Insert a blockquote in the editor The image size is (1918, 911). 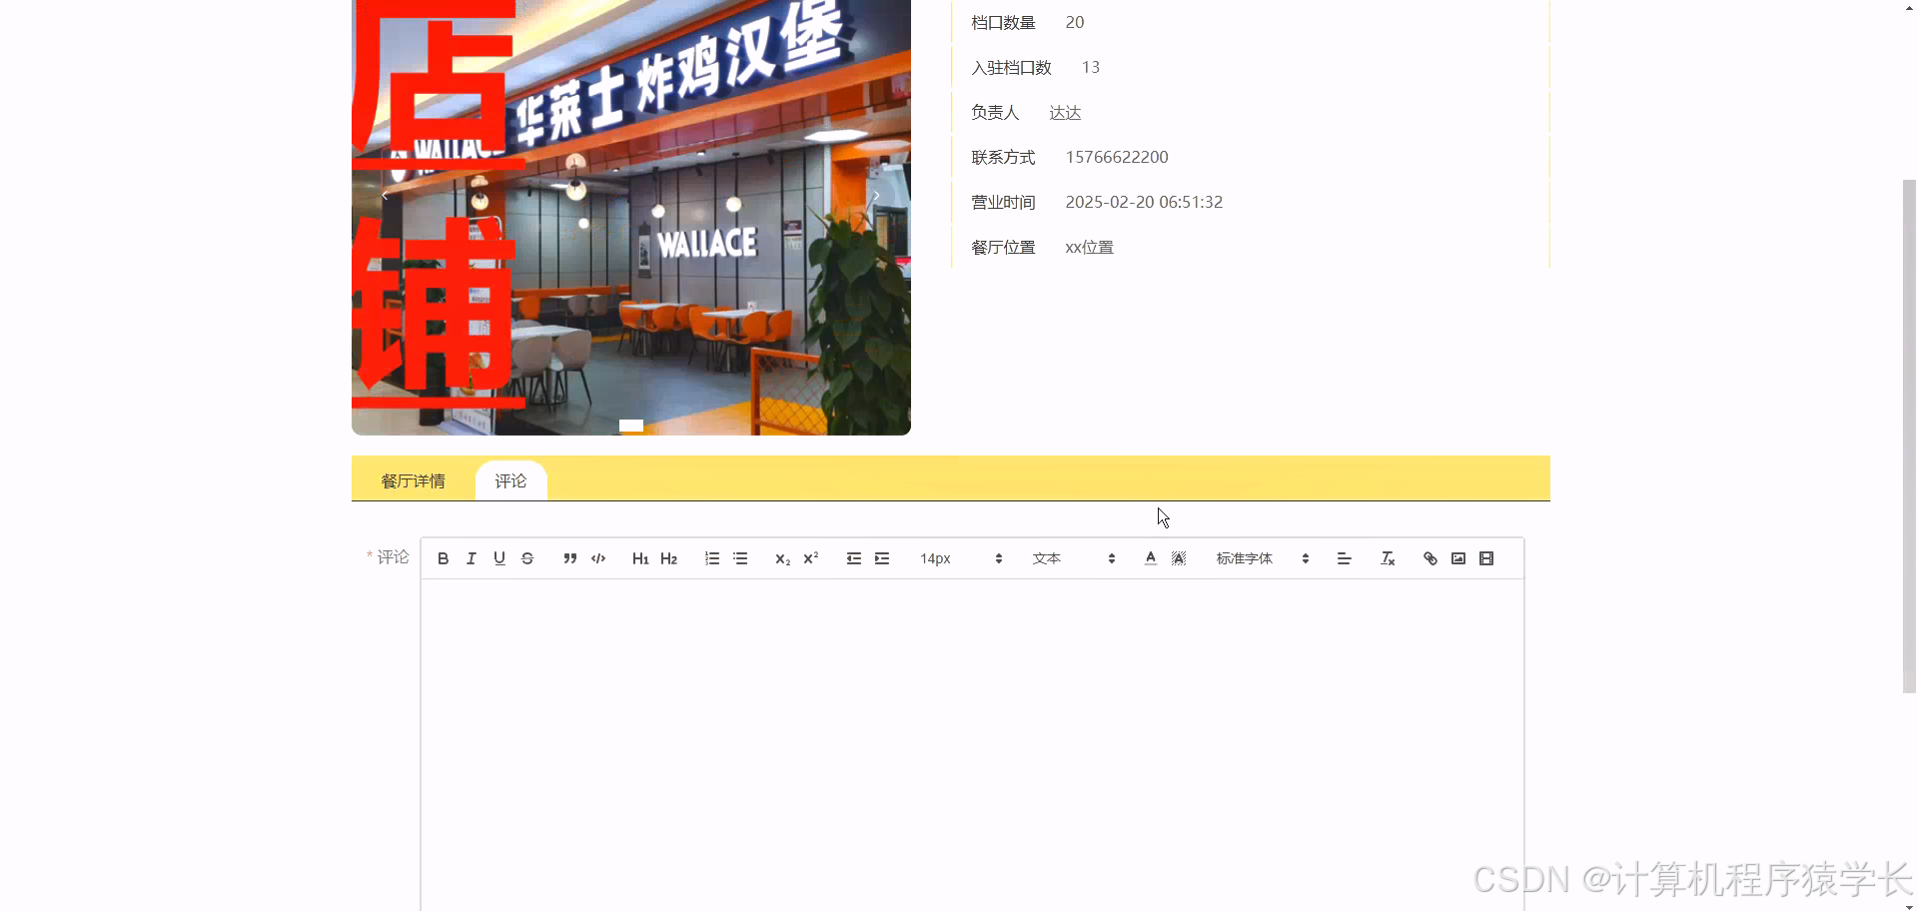pos(569,558)
